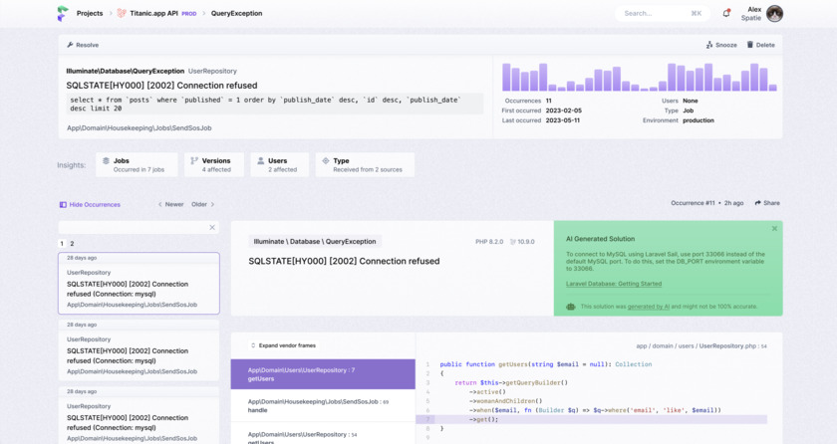Screen dimensions: 837x444
Task: Close the AI Generated Solution panel
Action: click(774, 229)
